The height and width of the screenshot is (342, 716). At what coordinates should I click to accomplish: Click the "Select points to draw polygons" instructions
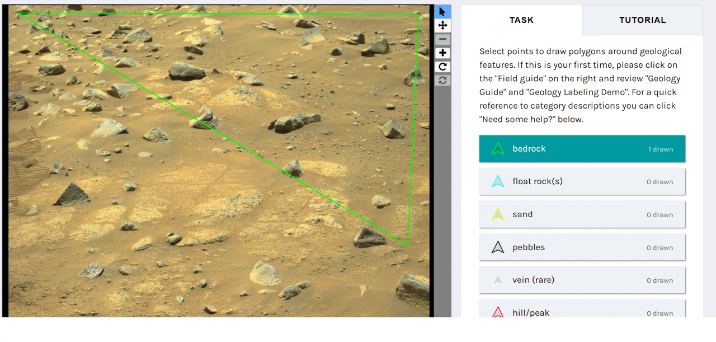pos(581,85)
